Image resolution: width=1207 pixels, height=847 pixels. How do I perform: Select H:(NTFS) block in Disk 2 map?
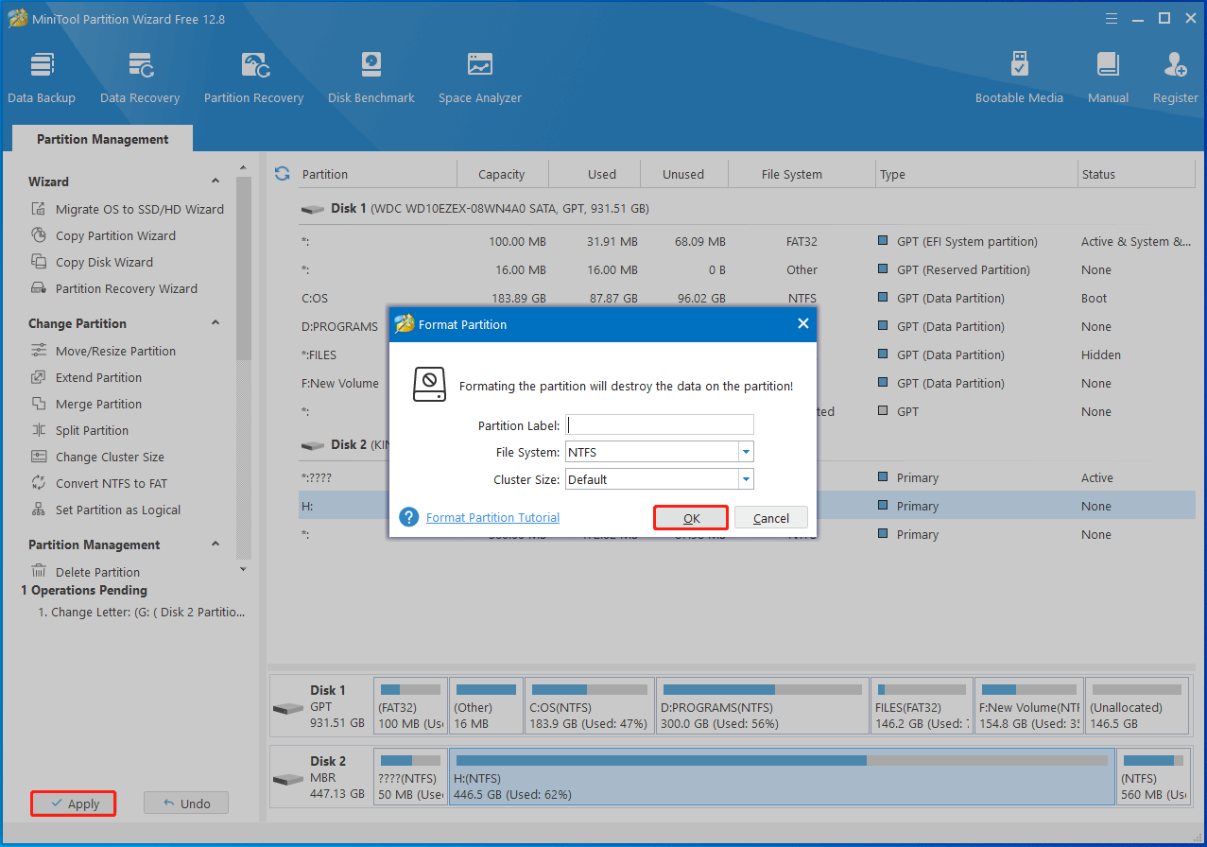(x=781, y=778)
